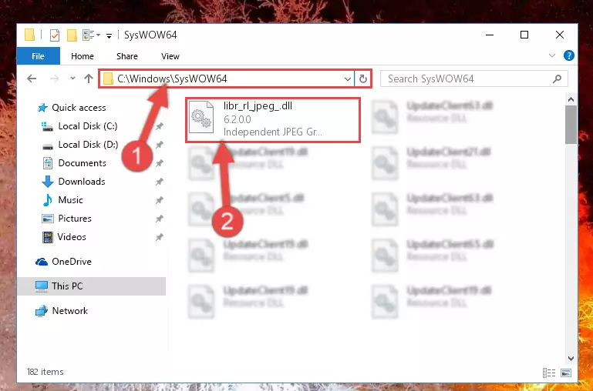This screenshot has height=391, width=593.
Task: Open Downloads in the navigation pane
Action: click(82, 182)
